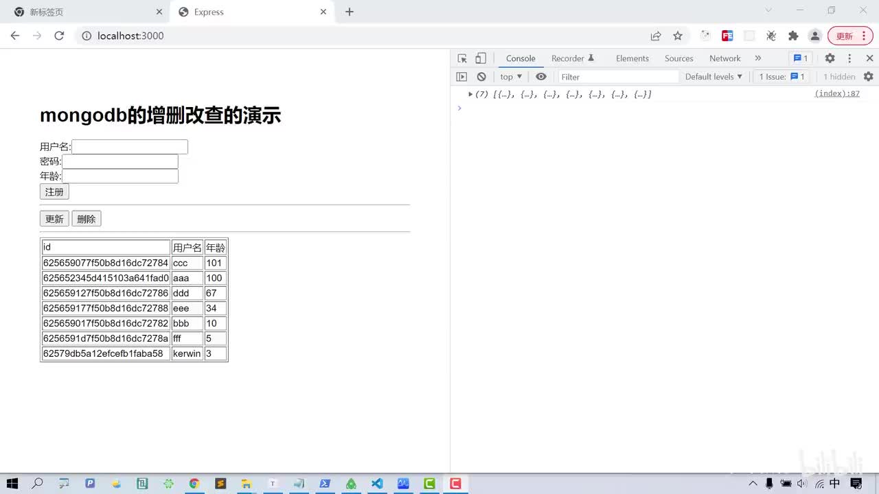Toggle the device toolbar in DevTools
Screen dimensions: 879x494
tap(481, 58)
